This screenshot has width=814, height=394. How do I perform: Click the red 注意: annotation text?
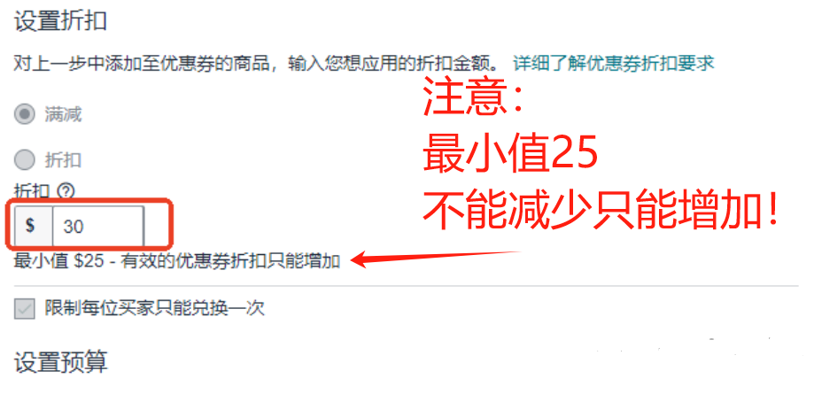[475, 97]
